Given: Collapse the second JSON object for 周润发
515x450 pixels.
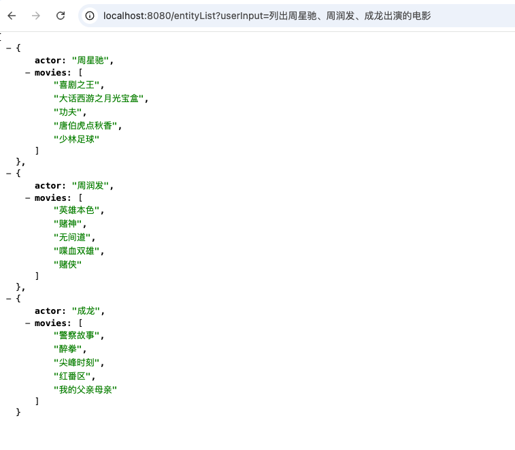Looking at the screenshot, I should 9,173.
